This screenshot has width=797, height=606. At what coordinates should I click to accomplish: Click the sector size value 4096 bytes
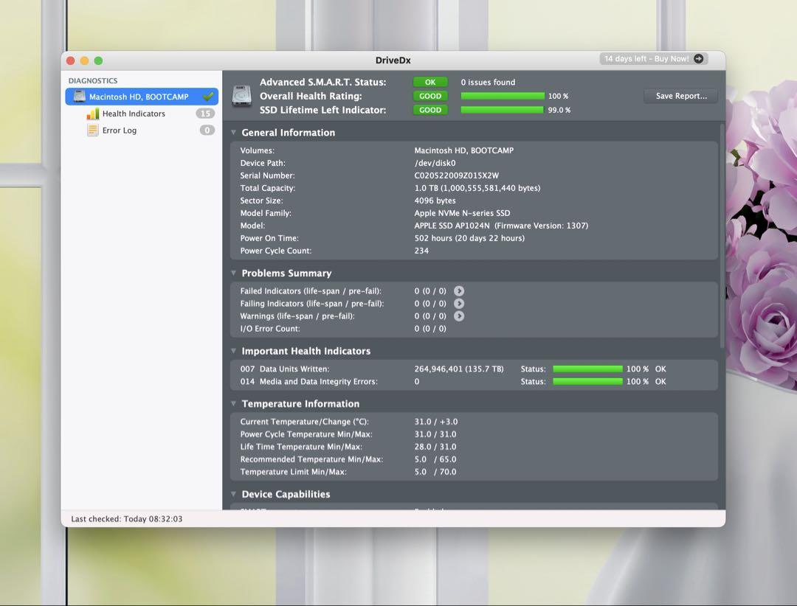point(435,201)
